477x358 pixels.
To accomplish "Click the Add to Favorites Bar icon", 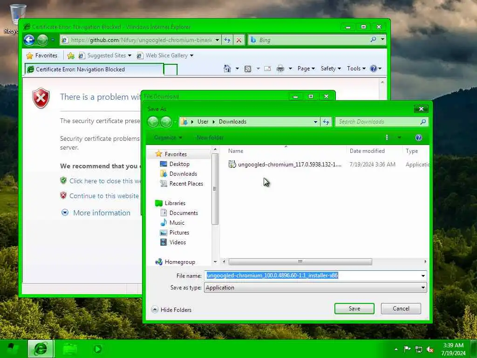I will (x=71, y=55).
